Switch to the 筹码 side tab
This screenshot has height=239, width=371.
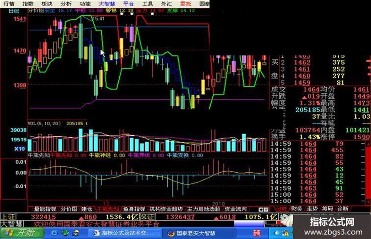327,209
